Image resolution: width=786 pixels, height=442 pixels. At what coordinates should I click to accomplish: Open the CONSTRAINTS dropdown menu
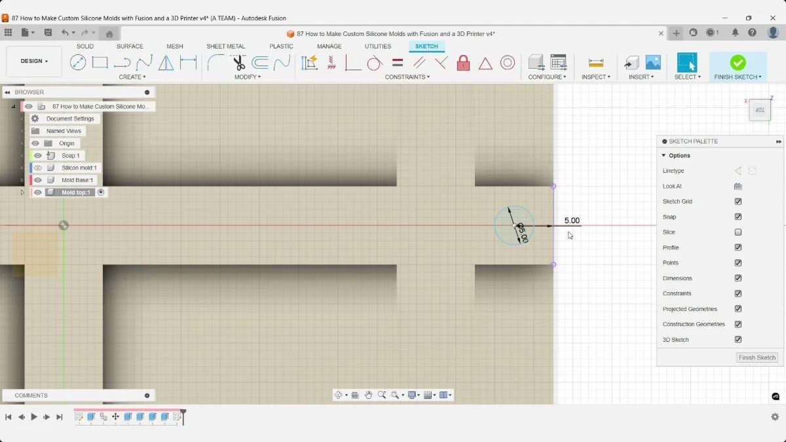coord(407,77)
